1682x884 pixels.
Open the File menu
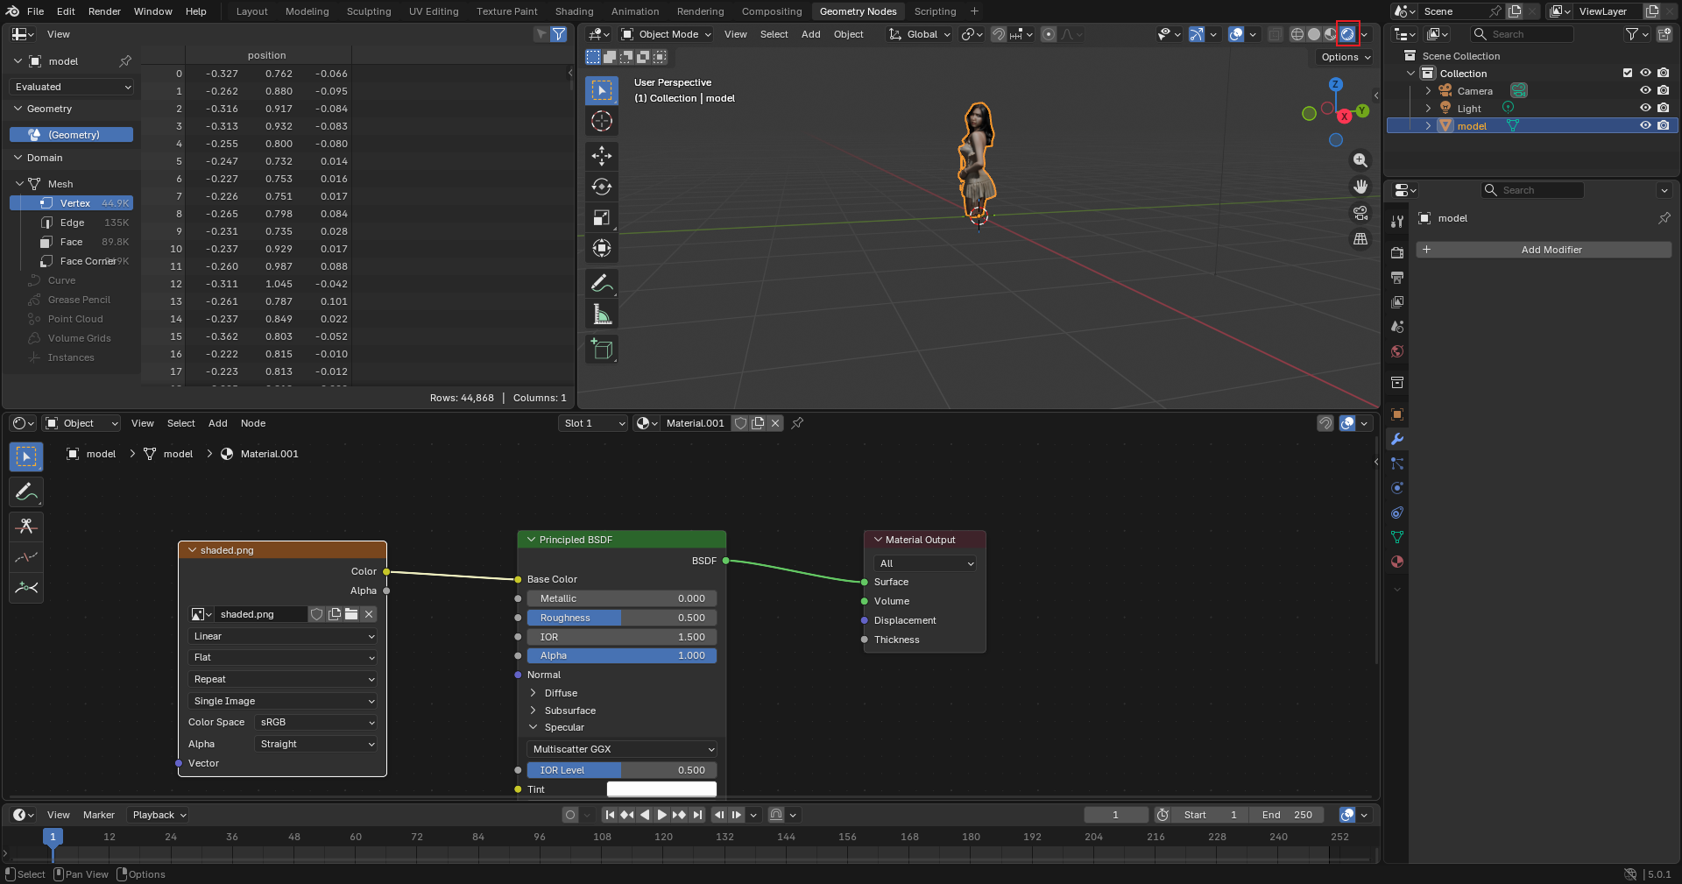point(35,11)
